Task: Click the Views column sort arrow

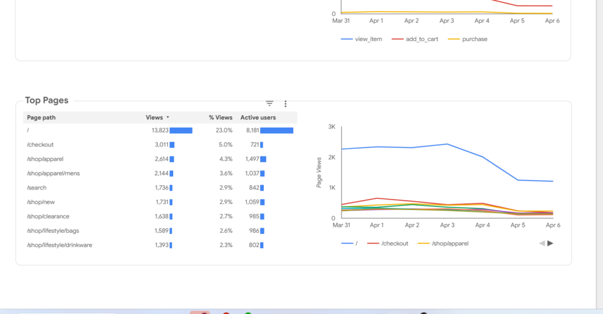Action: (x=168, y=118)
